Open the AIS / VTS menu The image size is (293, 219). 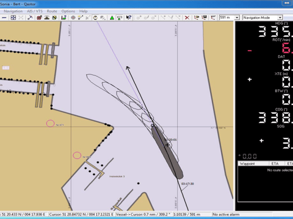tap(35, 11)
